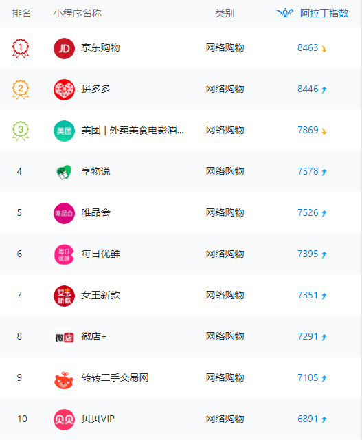Sort by 阿拉丁指数 column header
Image resolution: width=362 pixels, height=440 pixels.
pyautogui.click(x=324, y=13)
